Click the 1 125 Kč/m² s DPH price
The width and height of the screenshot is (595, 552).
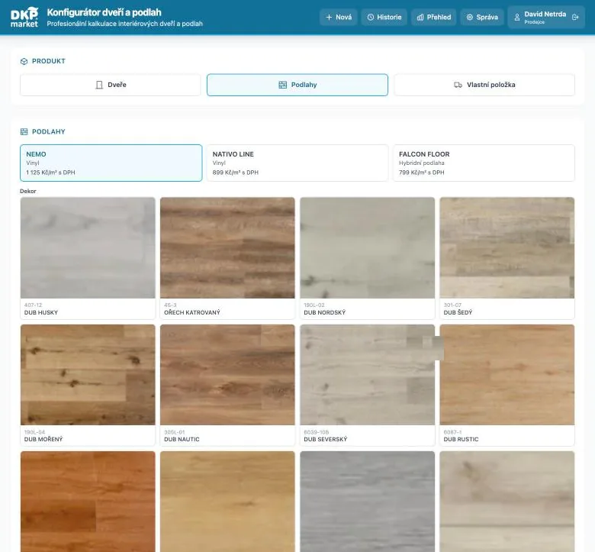(x=50, y=173)
